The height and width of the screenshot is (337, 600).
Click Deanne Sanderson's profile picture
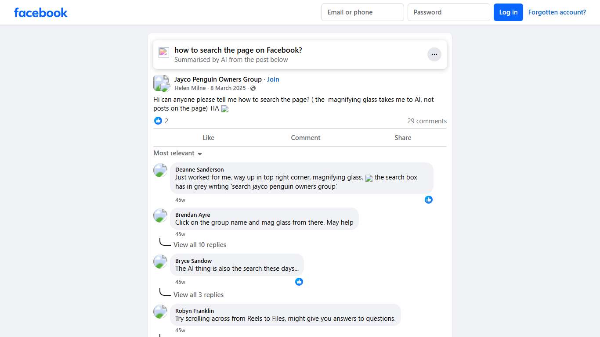coord(160,170)
